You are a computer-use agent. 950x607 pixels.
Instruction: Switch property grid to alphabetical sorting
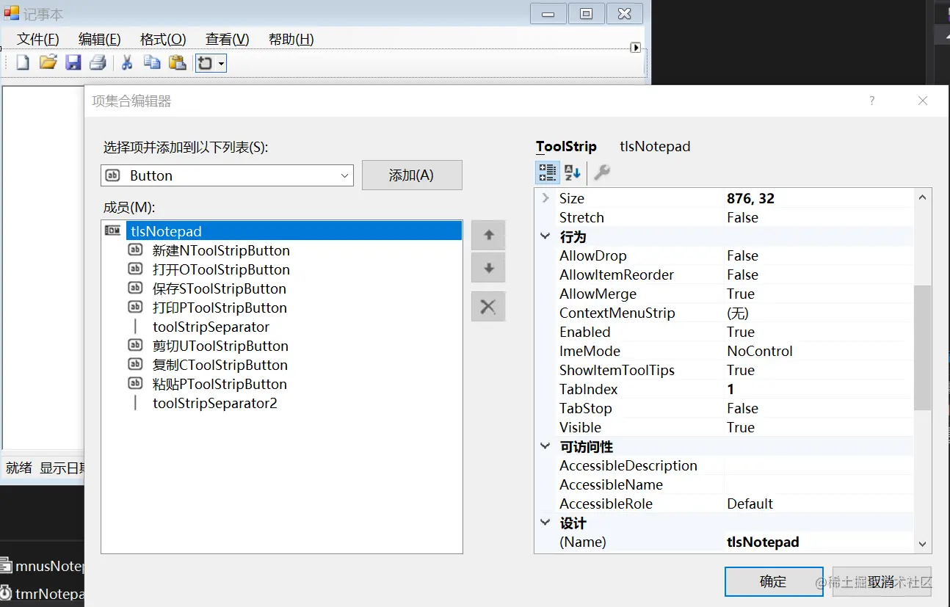pyautogui.click(x=572, y=172)
